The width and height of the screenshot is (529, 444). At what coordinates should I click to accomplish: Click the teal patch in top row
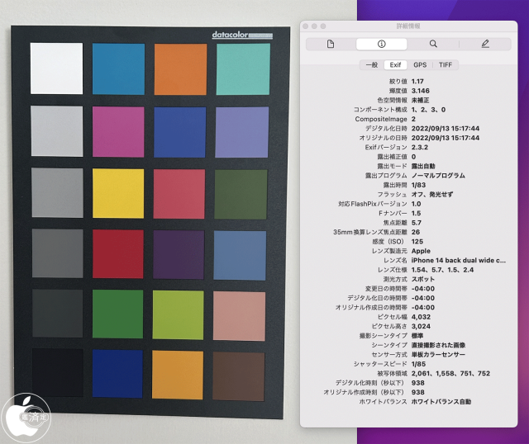pyautogui.click(x=242, y=68)
